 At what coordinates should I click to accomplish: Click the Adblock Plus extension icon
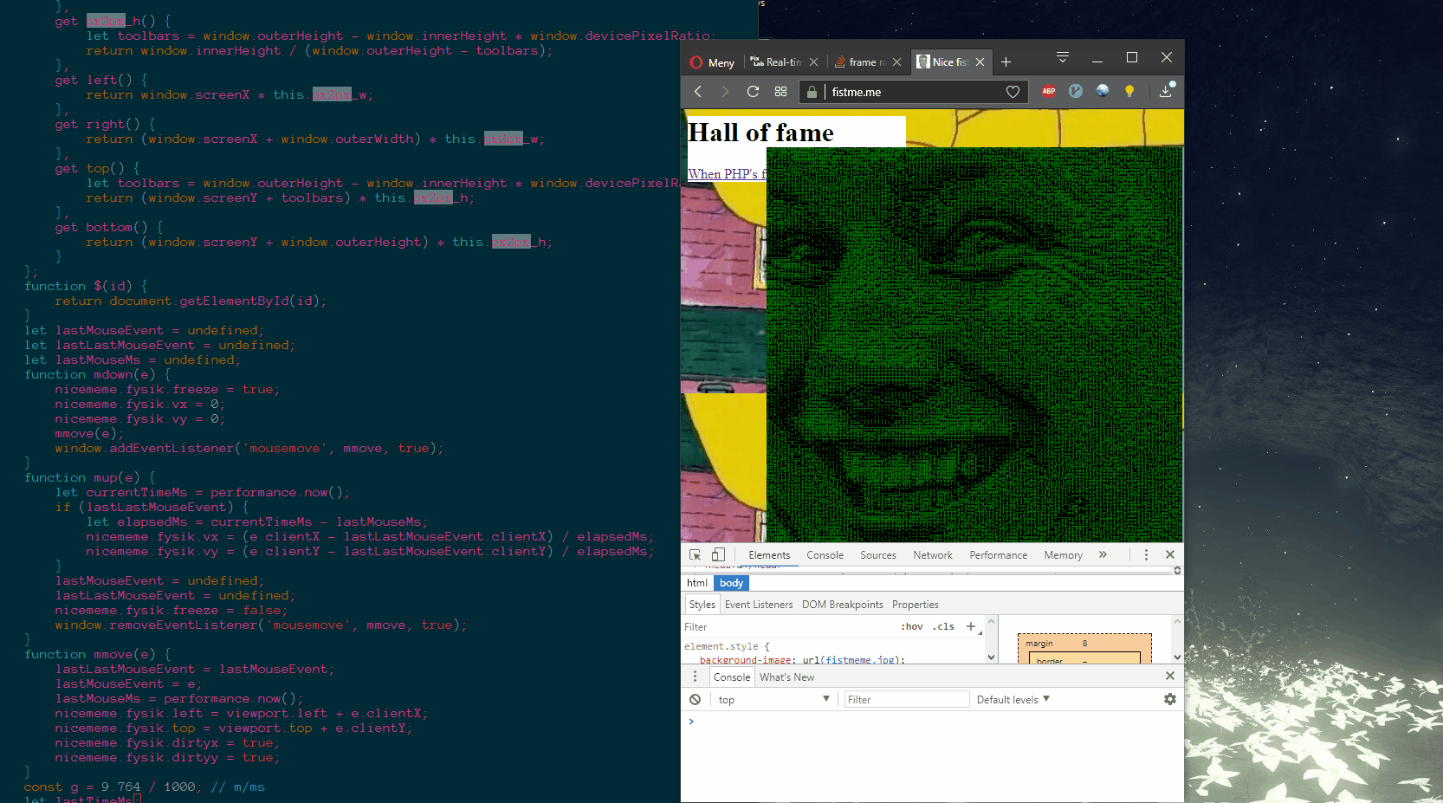[1048, 91]
